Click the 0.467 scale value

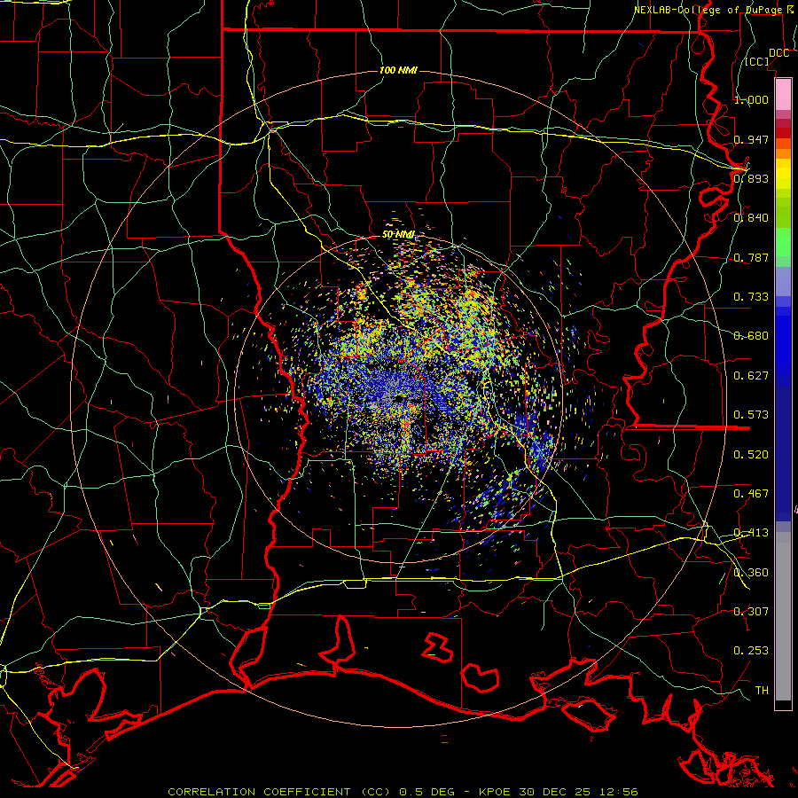tap(751, 494)
